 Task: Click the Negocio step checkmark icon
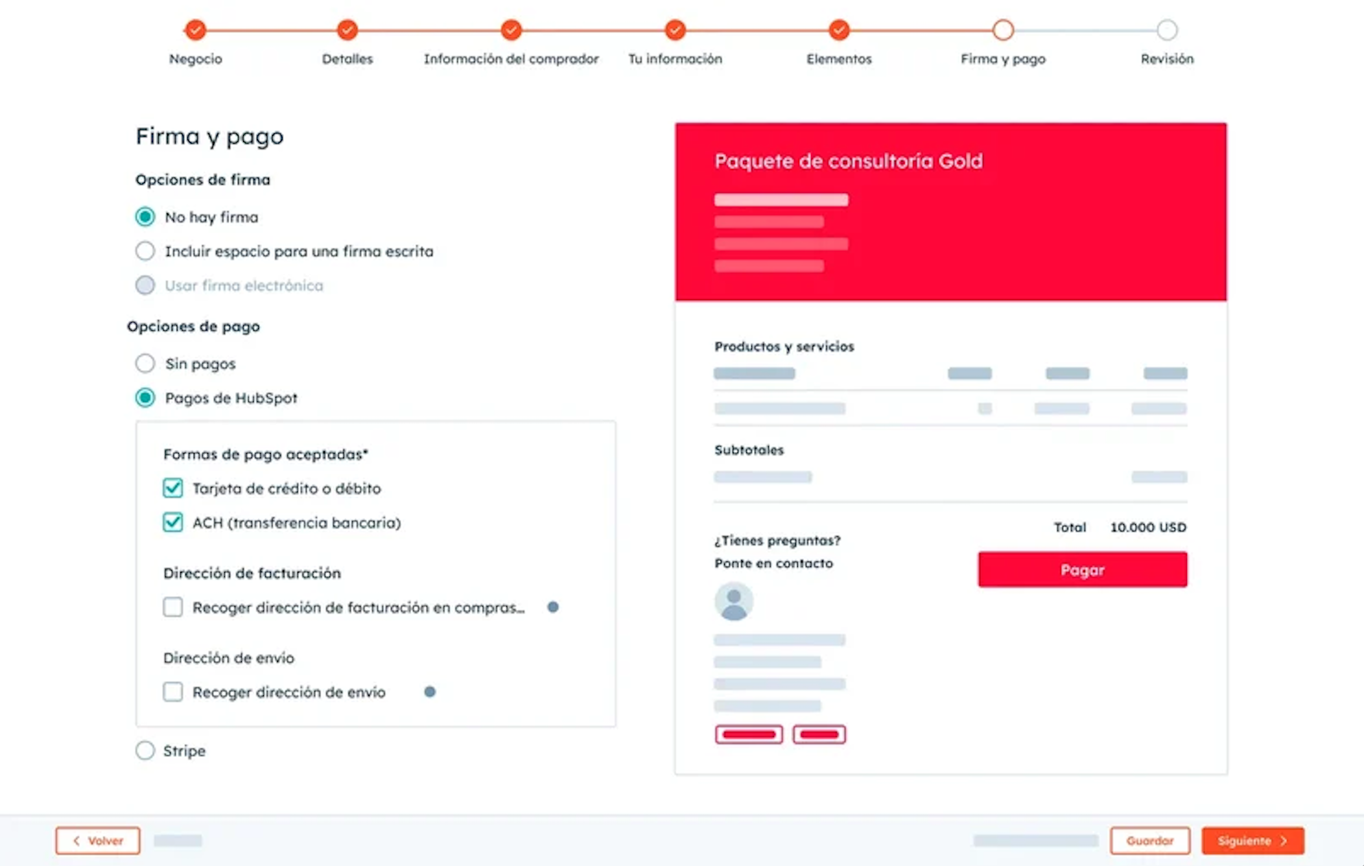pyautogui.click(x=195, y=30)
